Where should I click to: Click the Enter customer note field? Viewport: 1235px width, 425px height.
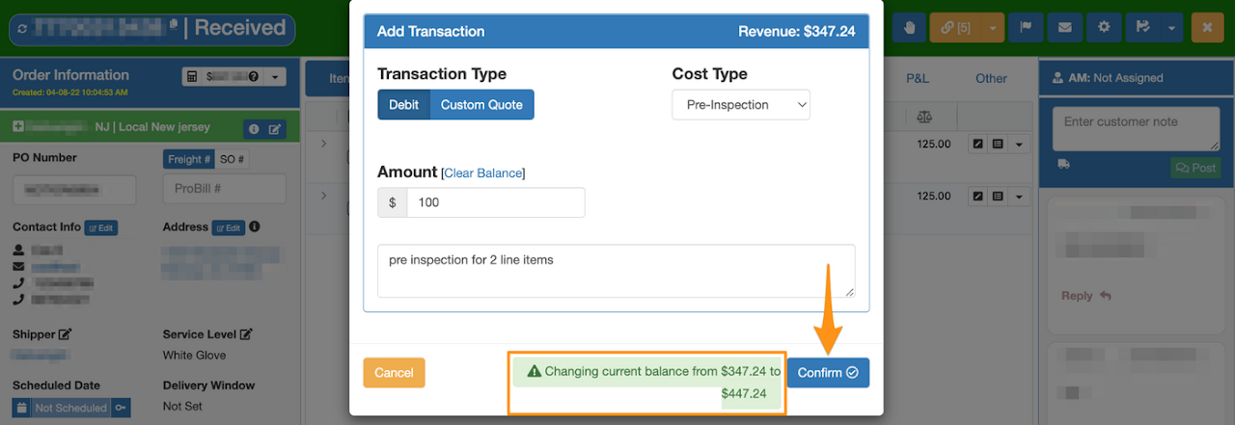1135,128
